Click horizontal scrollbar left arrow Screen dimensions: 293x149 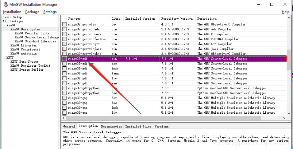point(64,118)
